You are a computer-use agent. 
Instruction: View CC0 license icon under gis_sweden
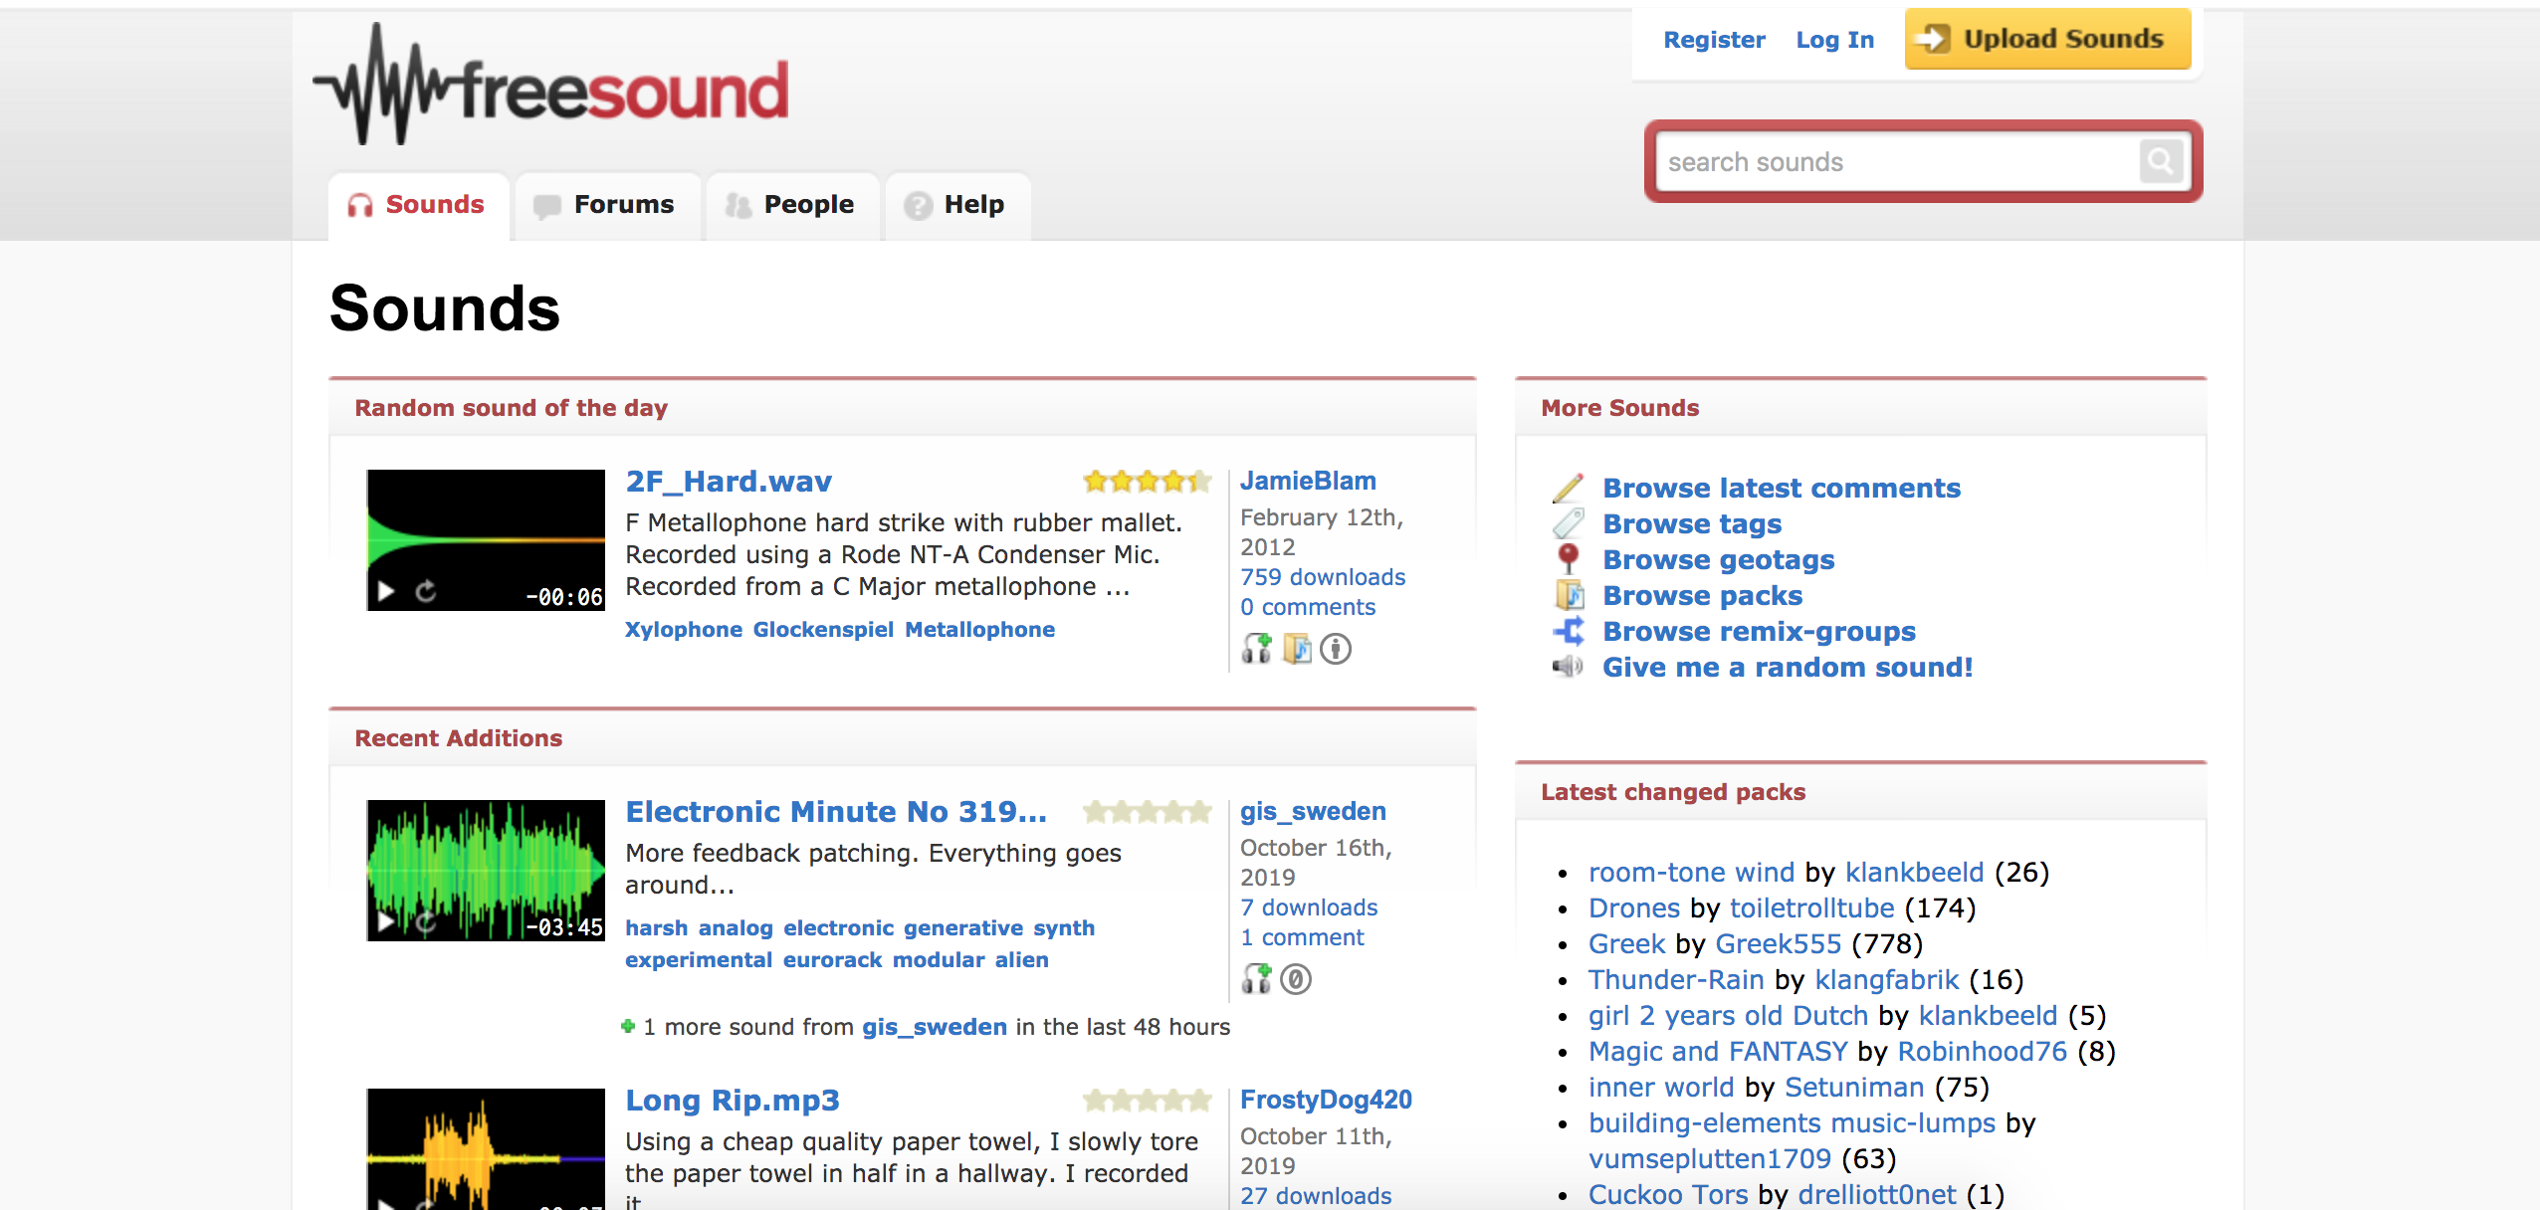click(1296, 979)
